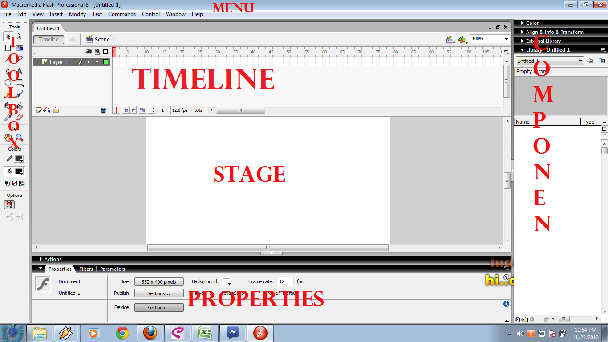
Task: Open the document Background color swatch
Action: coord(227,281)
